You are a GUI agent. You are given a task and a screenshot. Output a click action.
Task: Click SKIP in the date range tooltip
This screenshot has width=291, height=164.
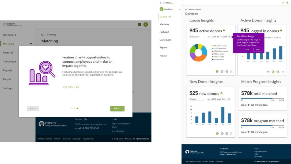(x=247, y=50)
